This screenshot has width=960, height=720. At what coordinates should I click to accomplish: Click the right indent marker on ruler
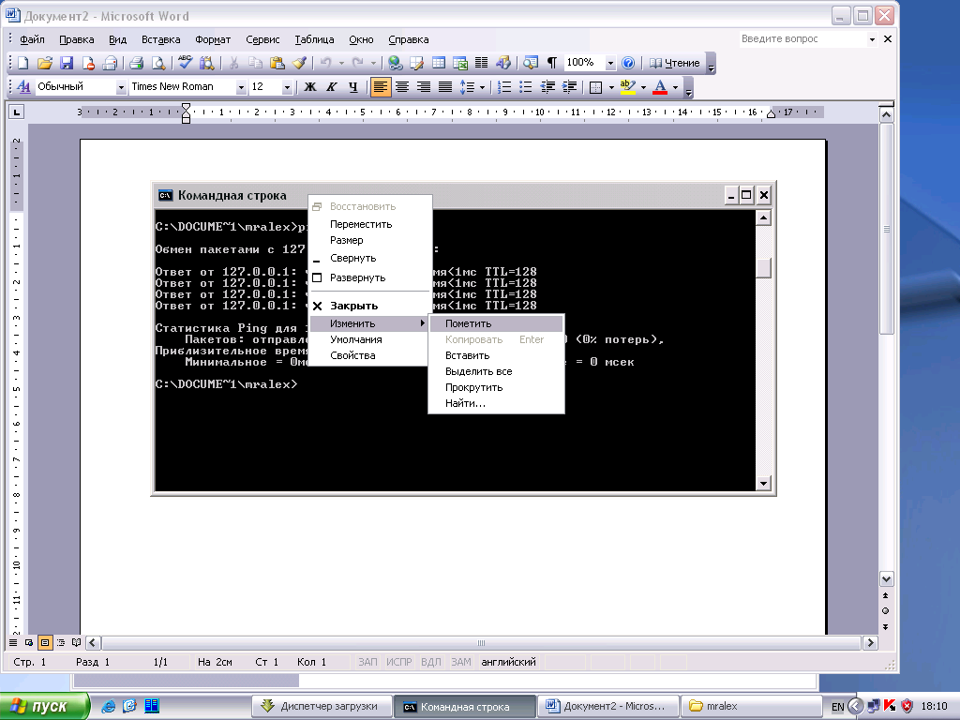[x=771, y=113]
